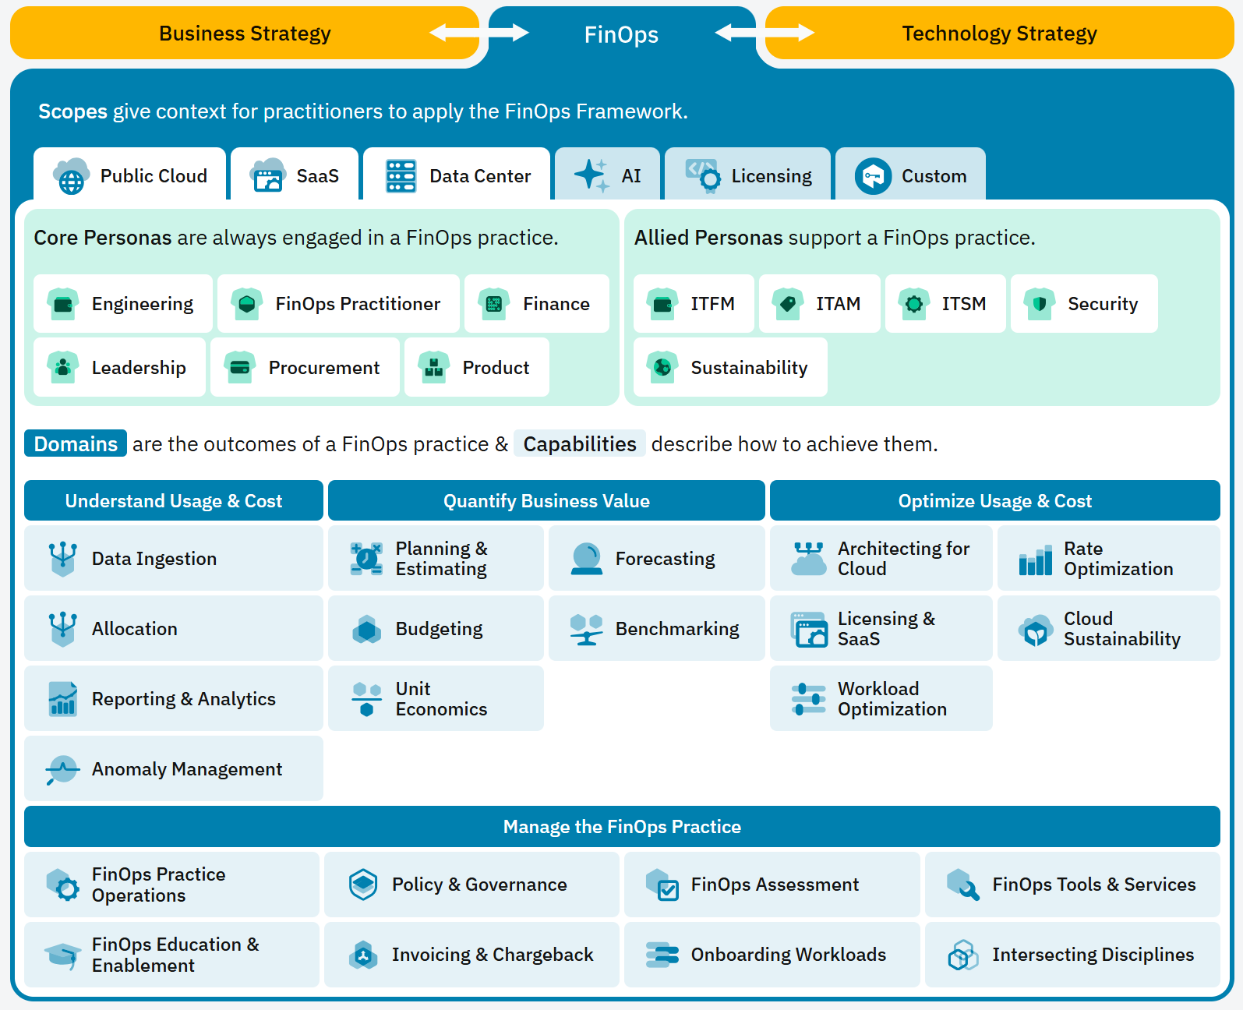Click the Data Center server icon
The image size is (1243, 1010).
pos(401,176)
